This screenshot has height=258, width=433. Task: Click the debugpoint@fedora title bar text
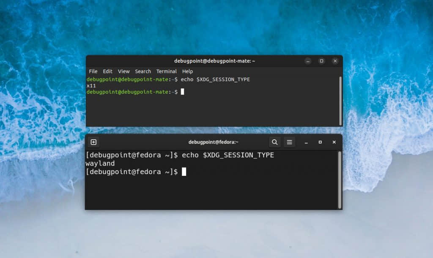(x=213, y=142)
